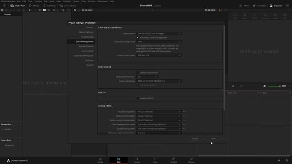This screenshot has height=164, width=292.
Task: Open browse menu for Output lookup table
Action: tap(185, 116)
